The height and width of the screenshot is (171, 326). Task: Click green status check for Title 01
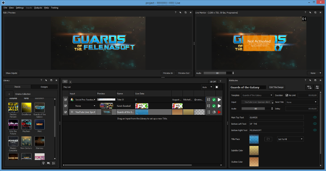(214, 100)
